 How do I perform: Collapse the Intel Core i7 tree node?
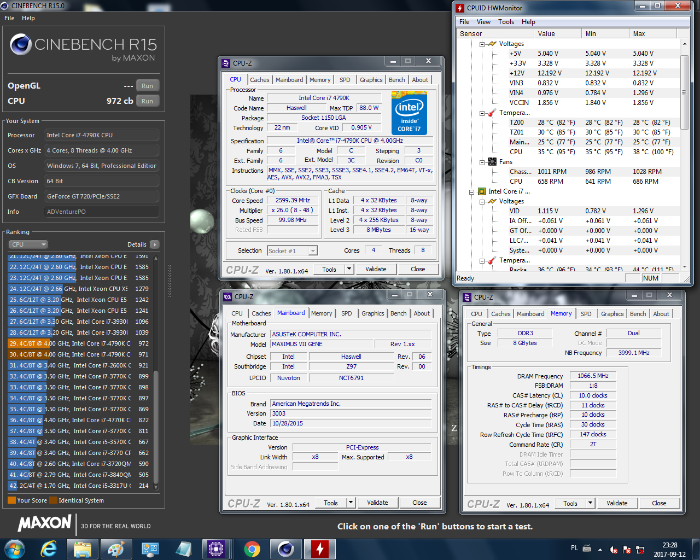(472, 191)
